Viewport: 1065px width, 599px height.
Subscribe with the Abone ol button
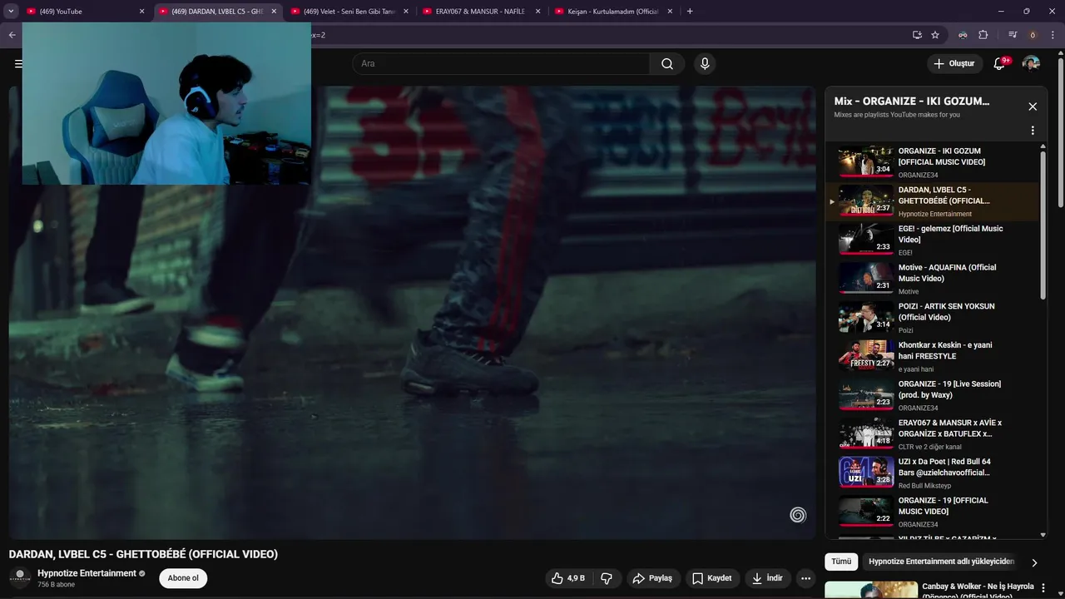183,578
